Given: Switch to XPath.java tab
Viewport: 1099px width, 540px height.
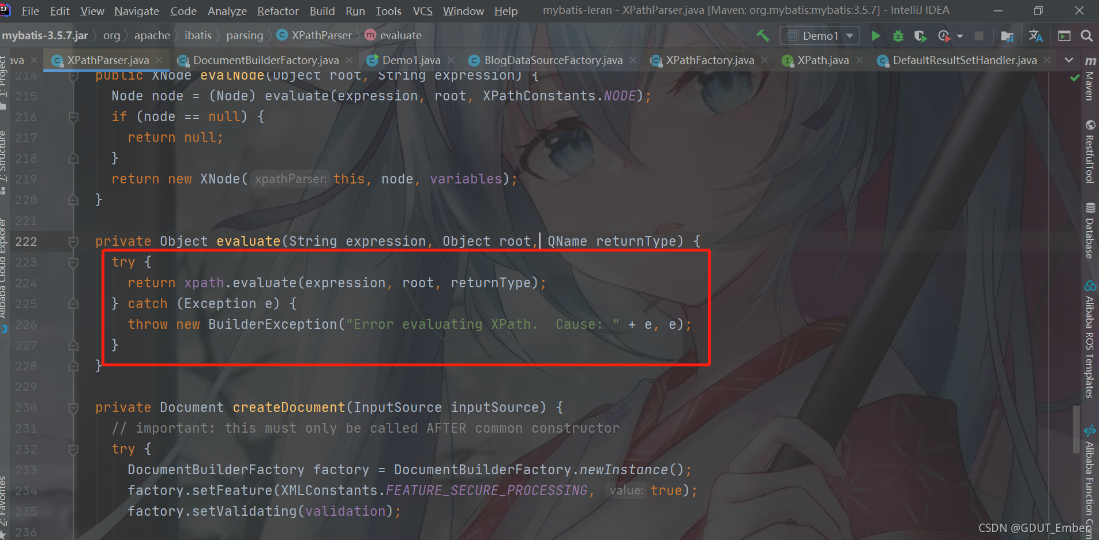Looking at the screenshot, I should pos(823,60).
